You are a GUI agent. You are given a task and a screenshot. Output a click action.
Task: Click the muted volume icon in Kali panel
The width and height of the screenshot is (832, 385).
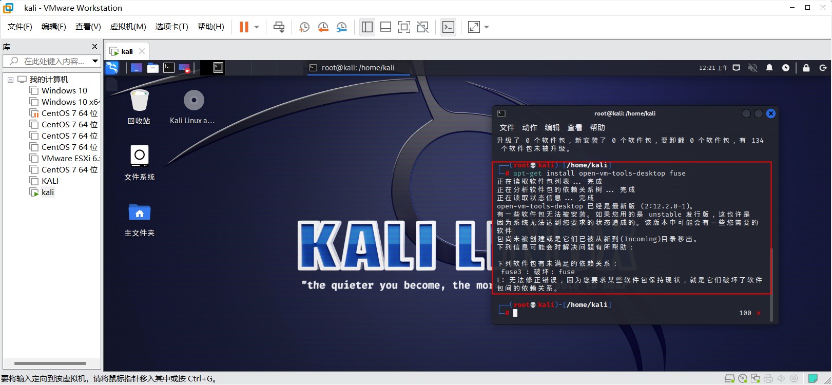coord(753,68)
